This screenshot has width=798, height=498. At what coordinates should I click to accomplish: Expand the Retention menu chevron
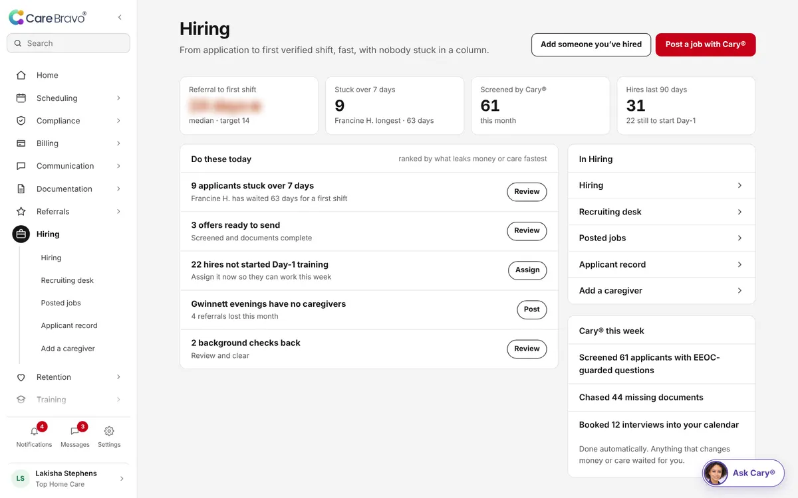click(x=119, y=377)
